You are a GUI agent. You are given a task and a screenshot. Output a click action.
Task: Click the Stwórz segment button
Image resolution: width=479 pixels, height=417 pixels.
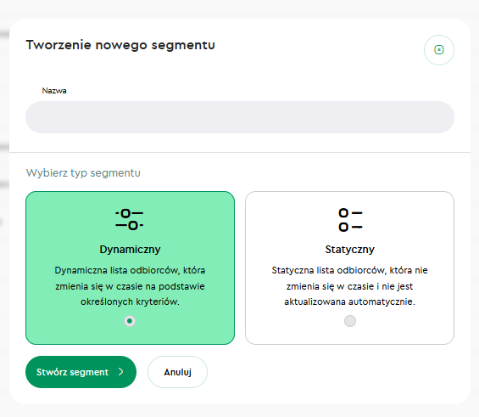[x=81, y=372]
